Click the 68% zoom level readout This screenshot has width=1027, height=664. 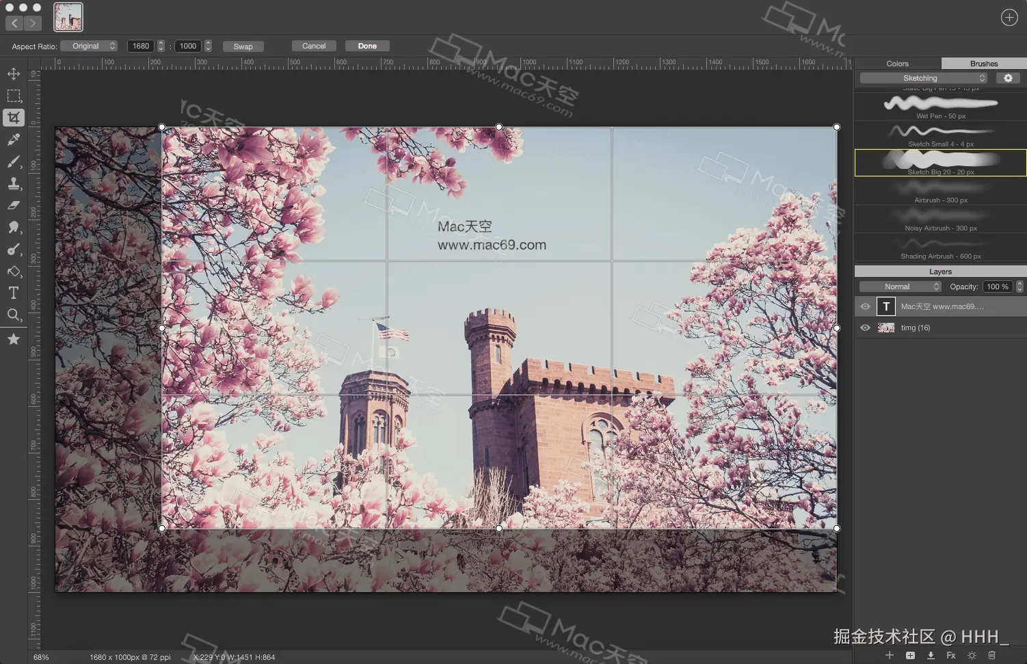[41, 657]
